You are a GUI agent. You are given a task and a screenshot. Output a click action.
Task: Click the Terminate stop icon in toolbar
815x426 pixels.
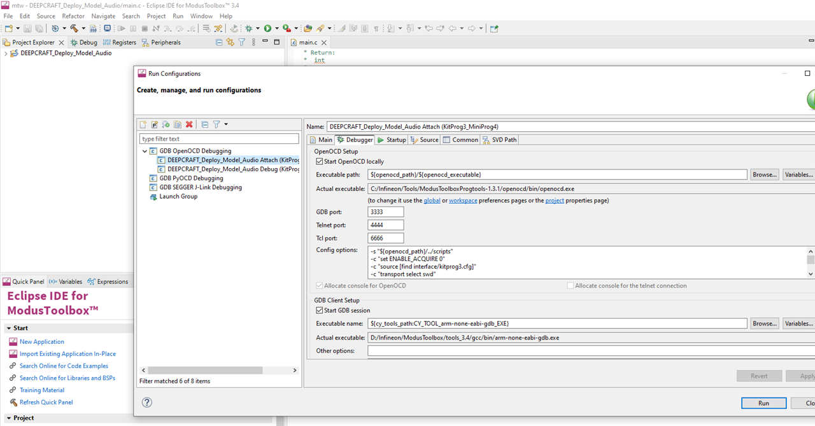145,28
